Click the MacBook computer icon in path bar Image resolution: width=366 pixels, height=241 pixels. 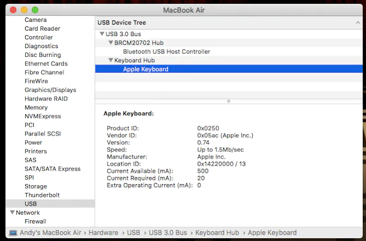tap(13, 233)
